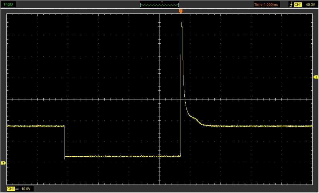Click the flat waveform trace before the drop
319x193 pixels.
tap(35, 126)
